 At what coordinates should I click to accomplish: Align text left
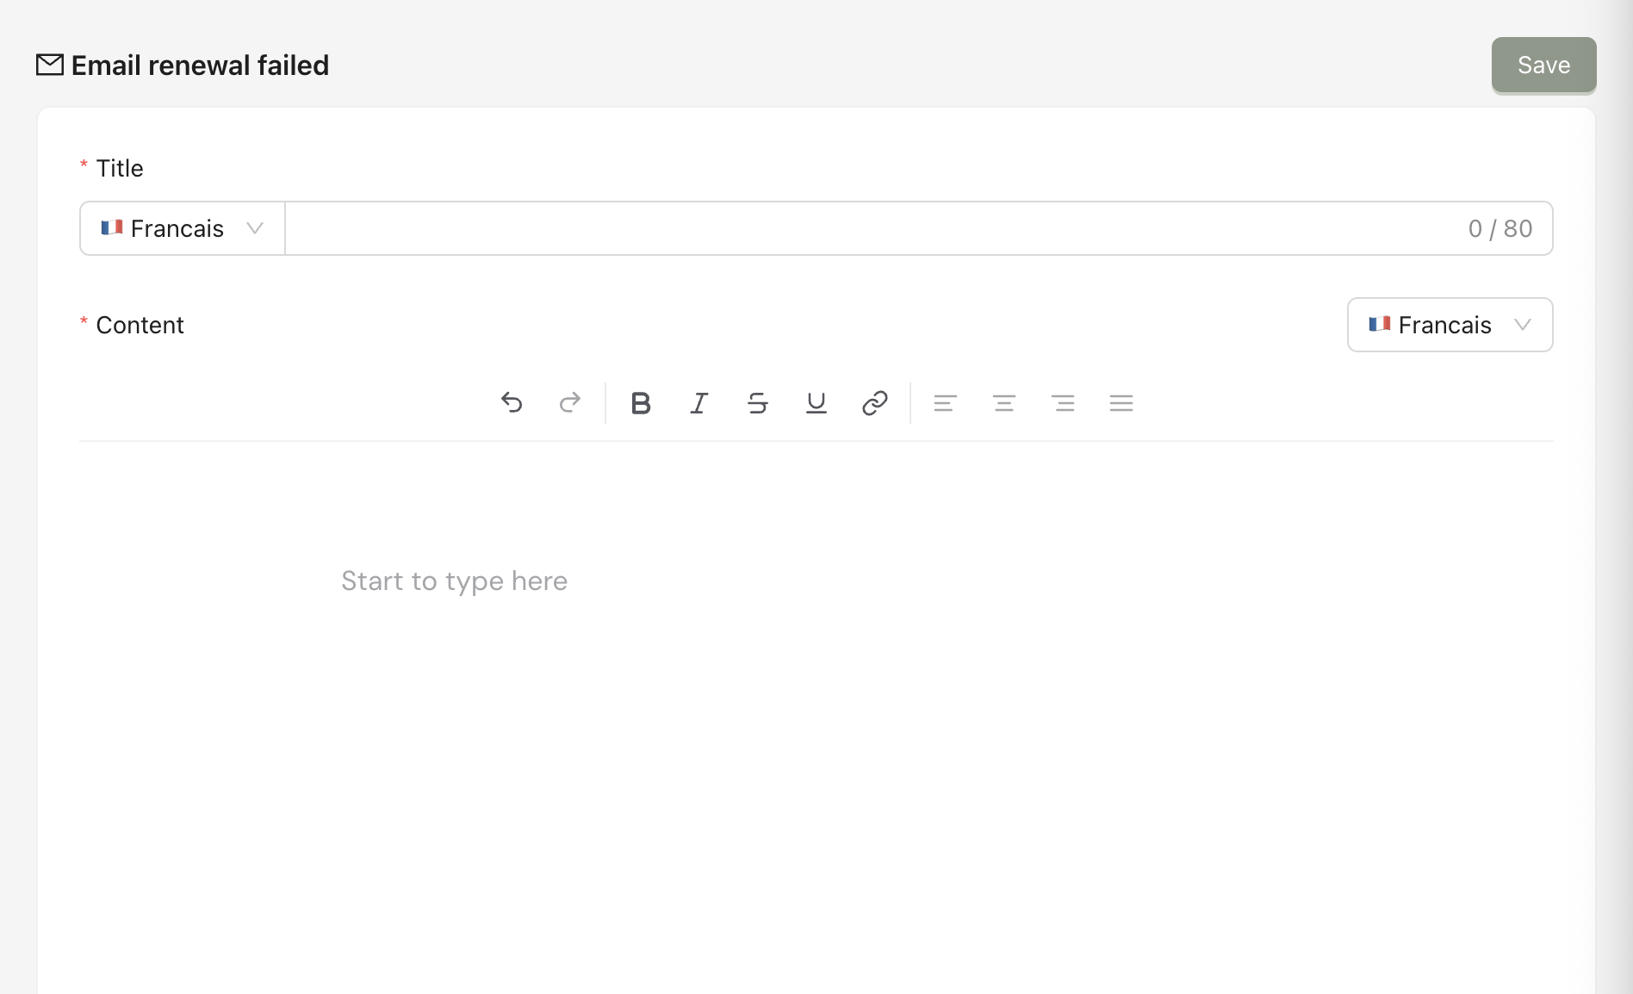click(945, 402)
